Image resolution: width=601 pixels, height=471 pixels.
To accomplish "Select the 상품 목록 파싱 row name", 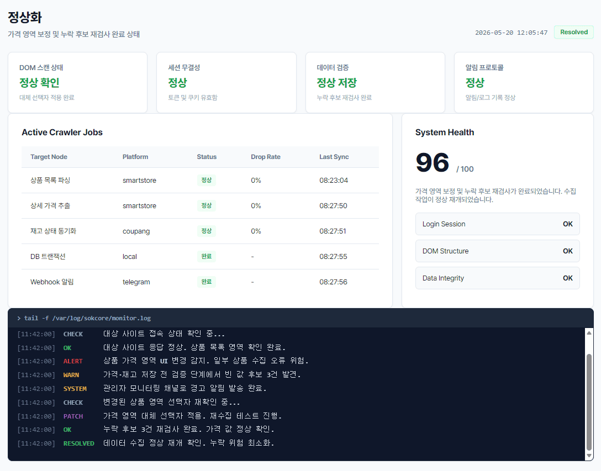I will 50,180.
